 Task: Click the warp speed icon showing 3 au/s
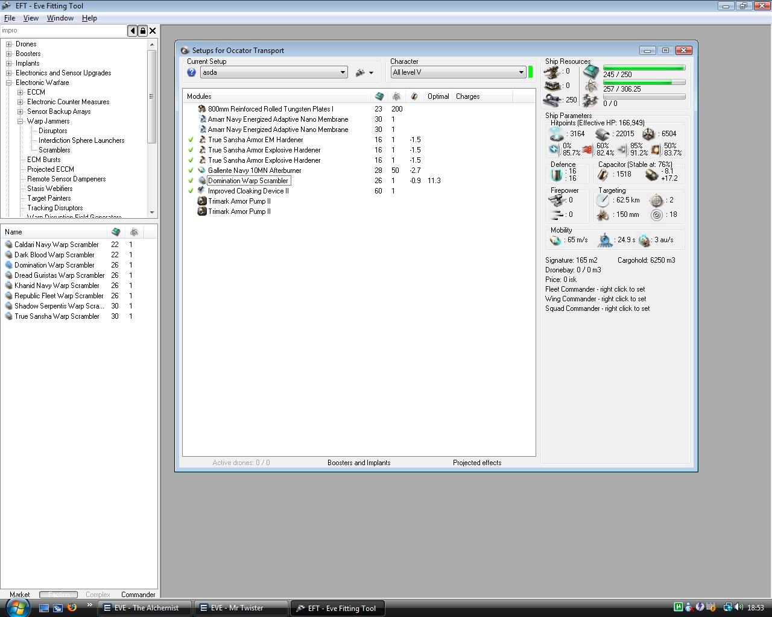click(645, 240)
